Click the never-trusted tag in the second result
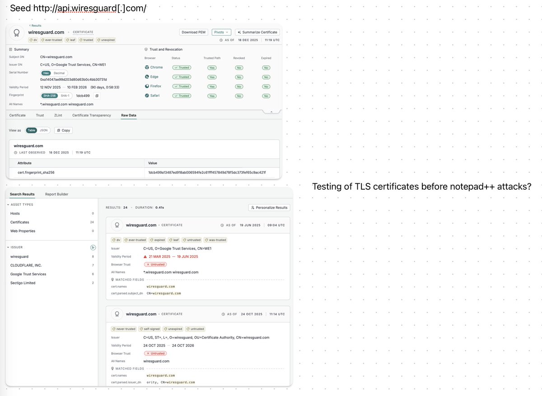This screenshot has width=542, height=396. point(124,329)
